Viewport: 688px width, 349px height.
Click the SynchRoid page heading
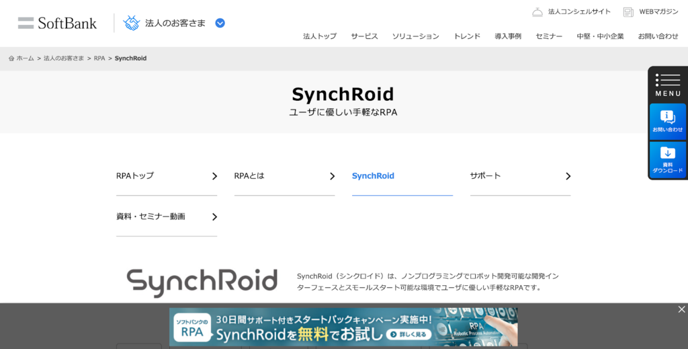[343, 94]
